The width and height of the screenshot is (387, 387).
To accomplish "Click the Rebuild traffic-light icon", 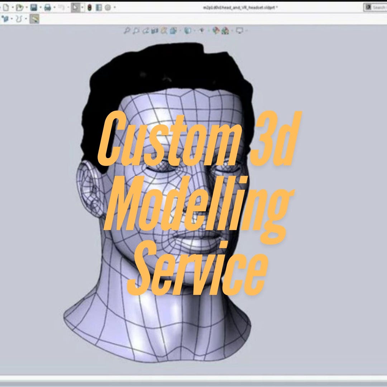I will point(90,7).
